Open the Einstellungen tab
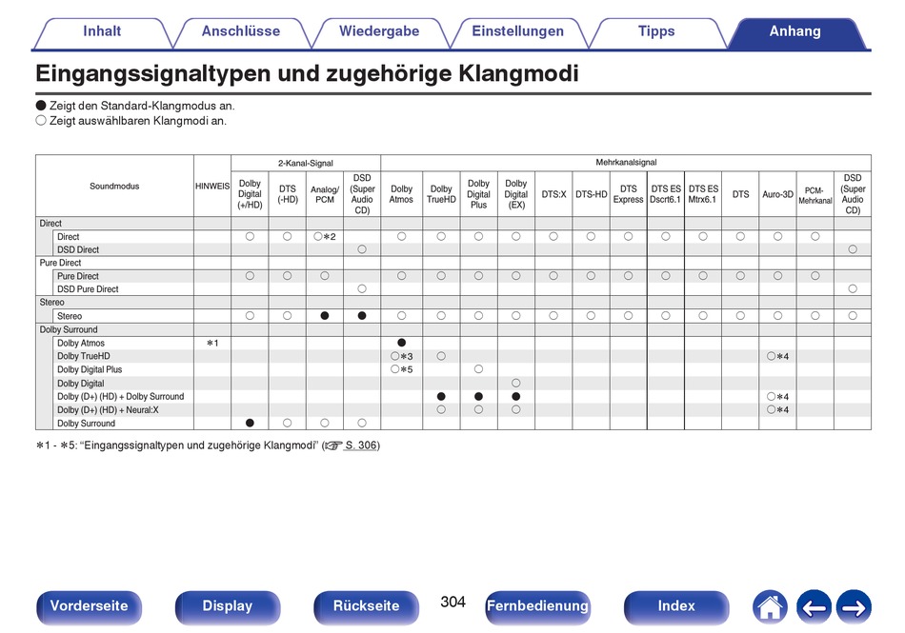 (517, 31)
